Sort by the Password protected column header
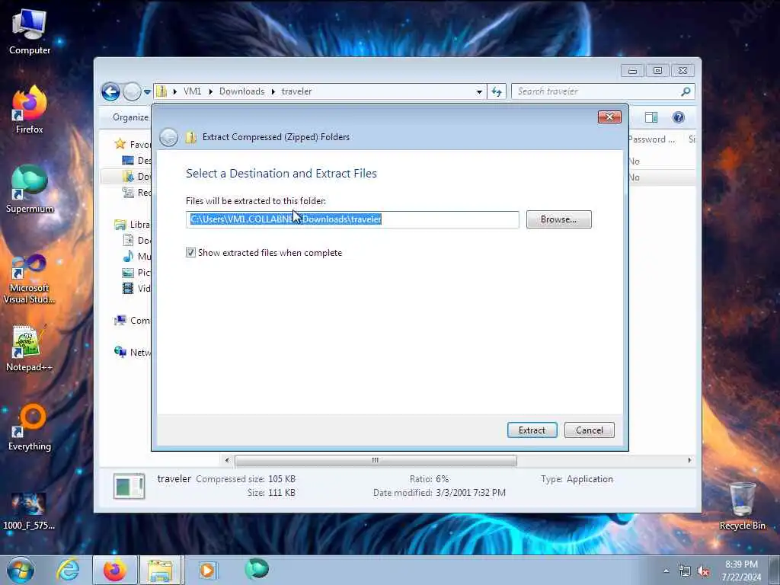The height and width of the screenshot is (585, 780). [652, 140]
